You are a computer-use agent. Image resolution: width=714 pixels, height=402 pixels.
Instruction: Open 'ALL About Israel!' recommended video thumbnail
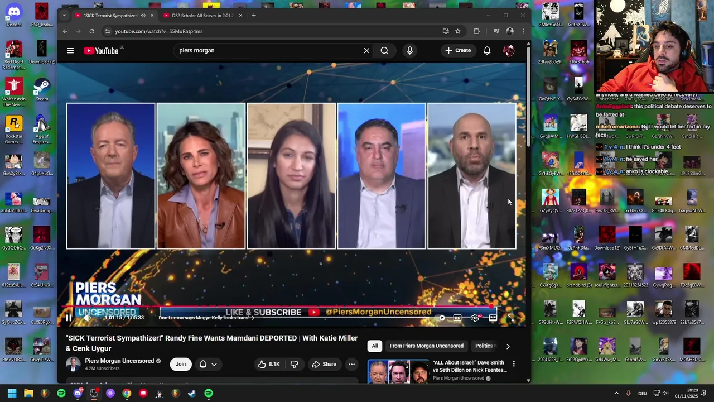point(398,371)
